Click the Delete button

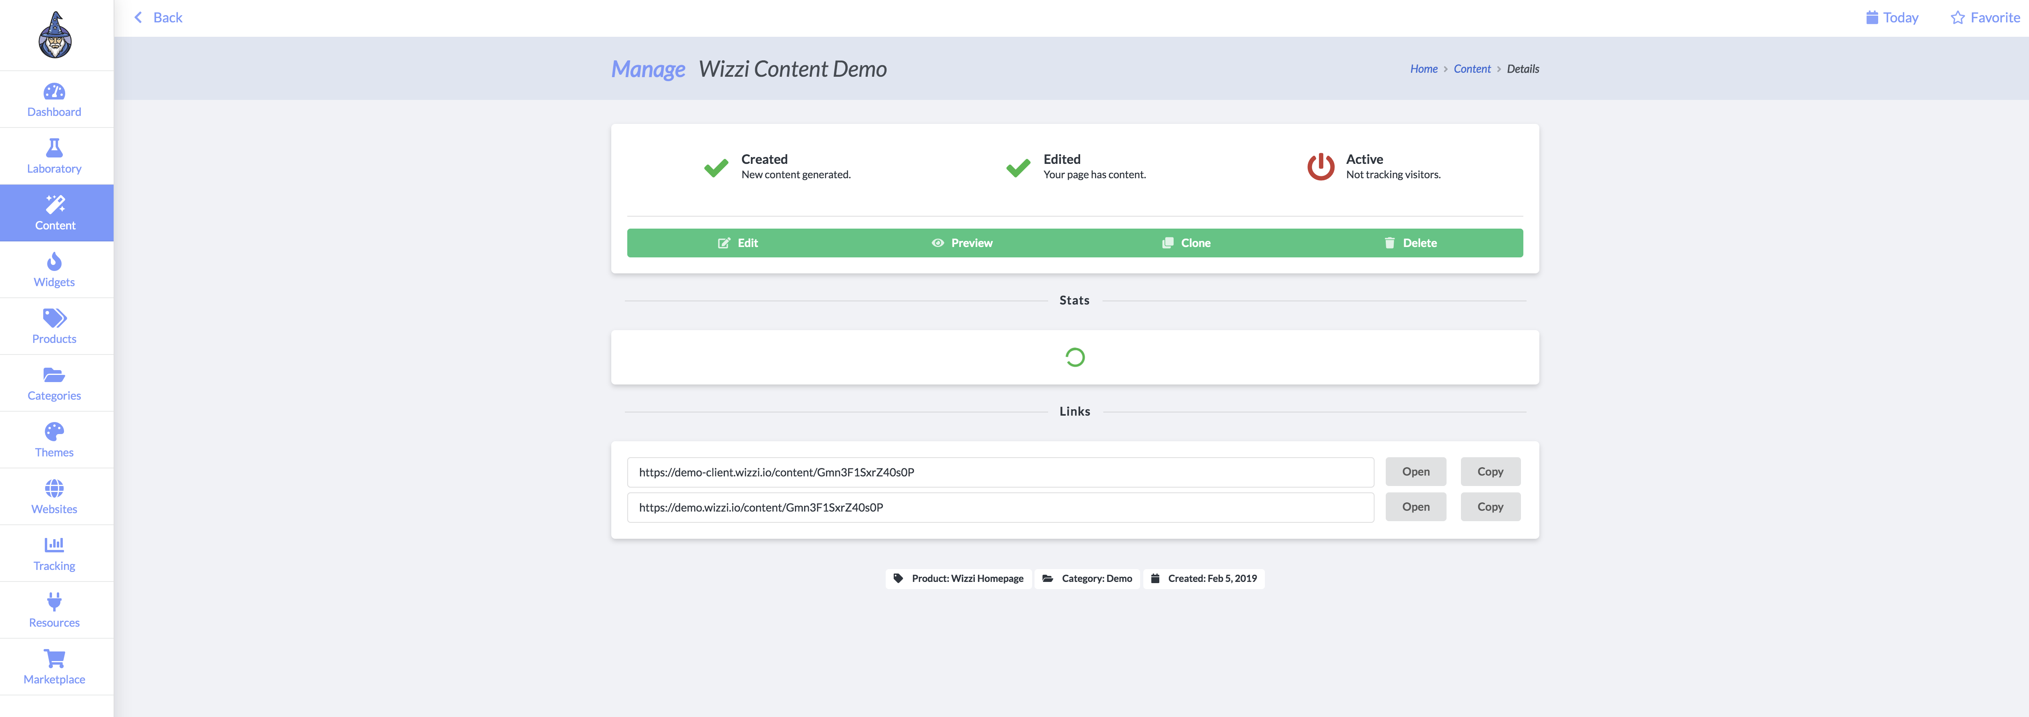1410,243
